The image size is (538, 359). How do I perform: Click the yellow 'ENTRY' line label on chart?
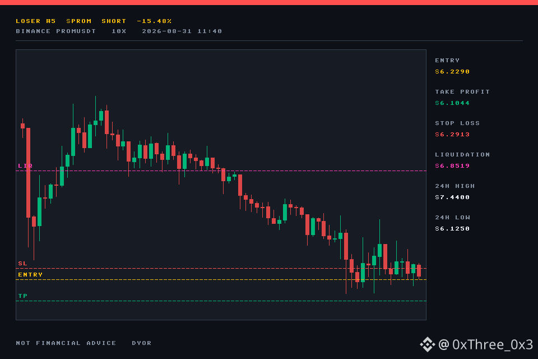tap(30, 275)
